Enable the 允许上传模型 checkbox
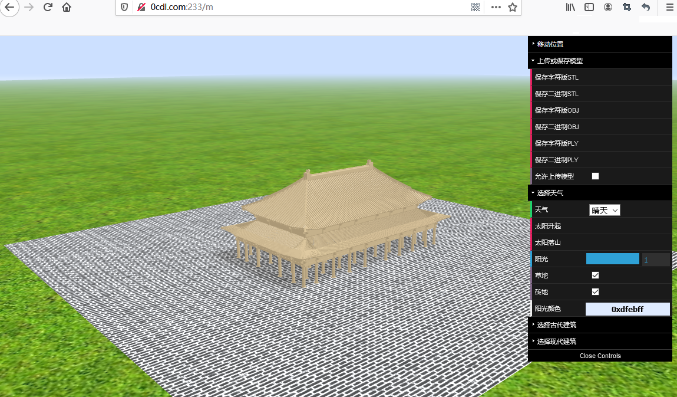This screenshot has width=677, height=397. point(595,176)
